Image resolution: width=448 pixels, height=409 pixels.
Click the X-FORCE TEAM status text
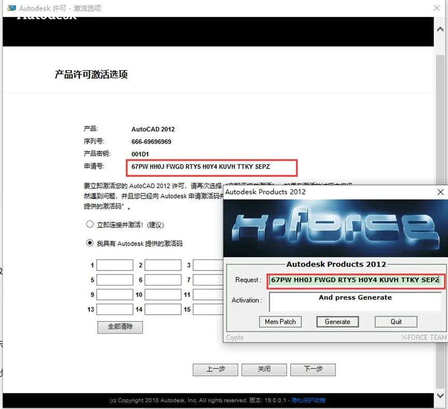(x=424, y=338)
